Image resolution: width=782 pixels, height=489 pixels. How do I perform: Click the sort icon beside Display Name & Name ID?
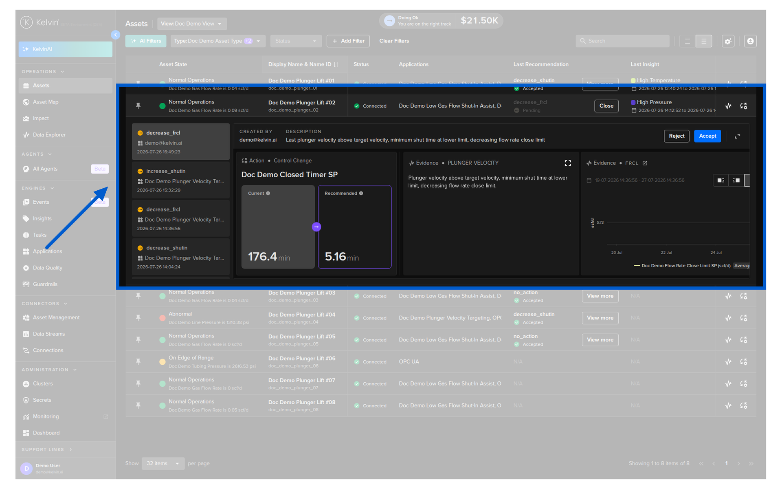pos(336,64)
